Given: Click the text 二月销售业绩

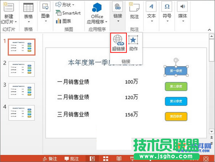Looking at the screenshot, I should click(73, 97).
